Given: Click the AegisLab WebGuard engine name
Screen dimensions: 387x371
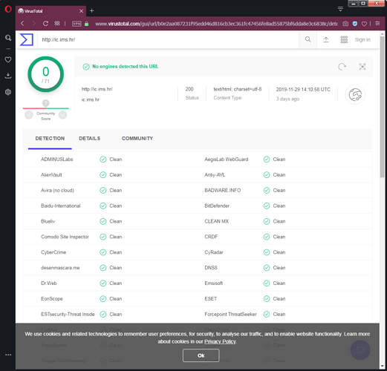Looking at the screenshot, I should 227,160.
